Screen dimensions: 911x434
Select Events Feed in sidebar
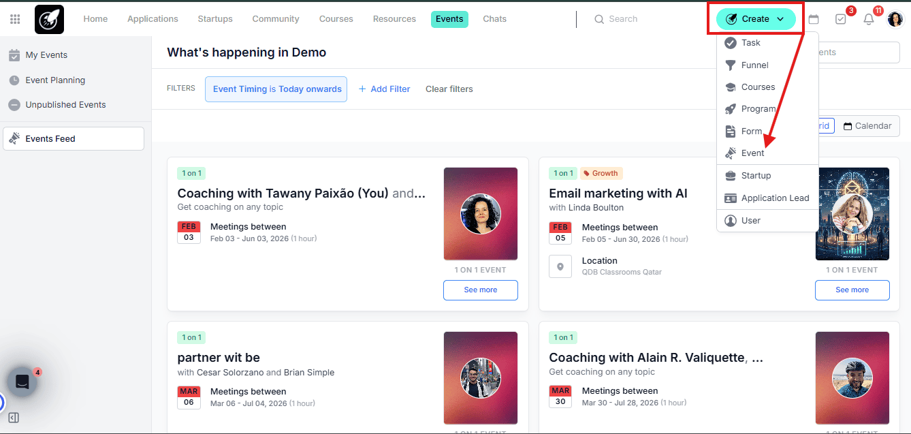(74, 138)
